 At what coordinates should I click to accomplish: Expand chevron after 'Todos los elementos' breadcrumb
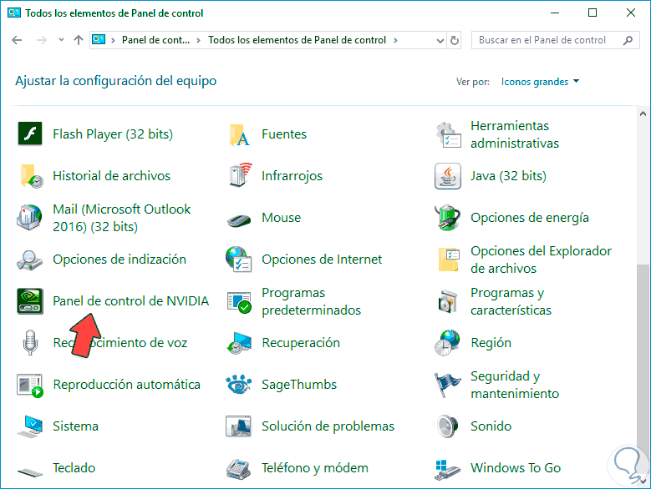click(395, 40)
